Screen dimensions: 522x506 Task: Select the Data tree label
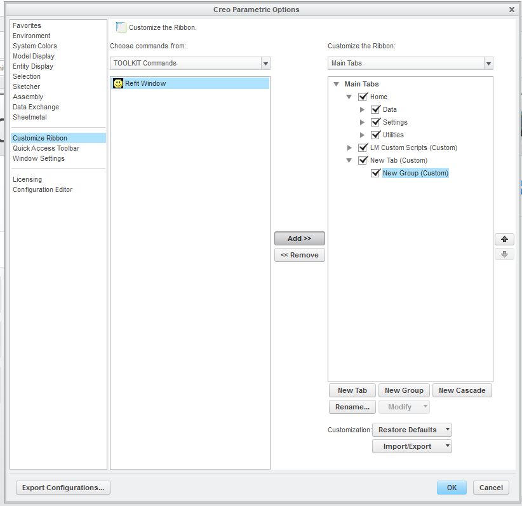(389, 109)
